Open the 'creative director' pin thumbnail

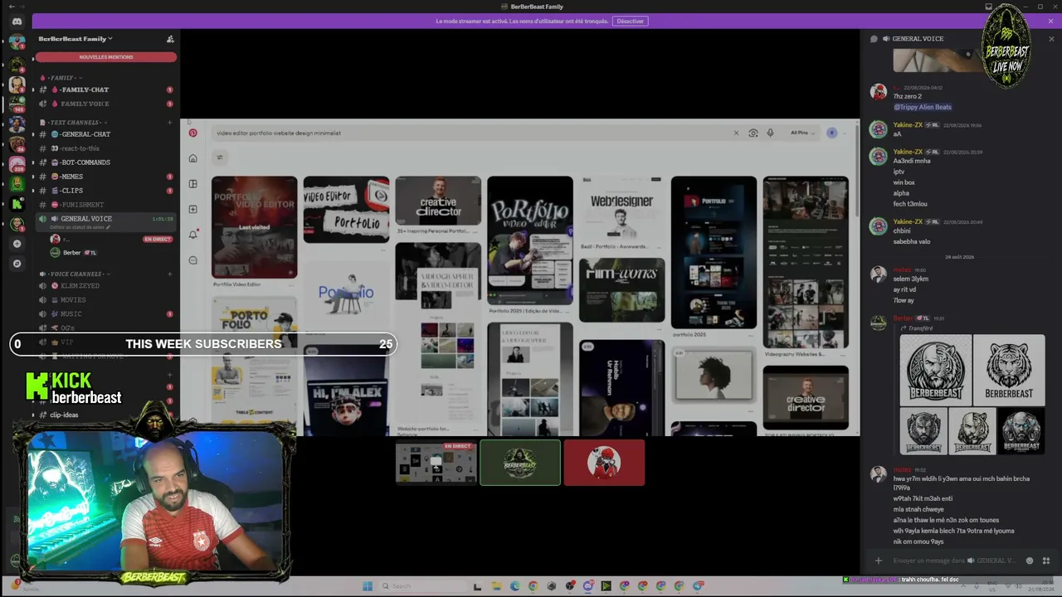tap(438, 201)
